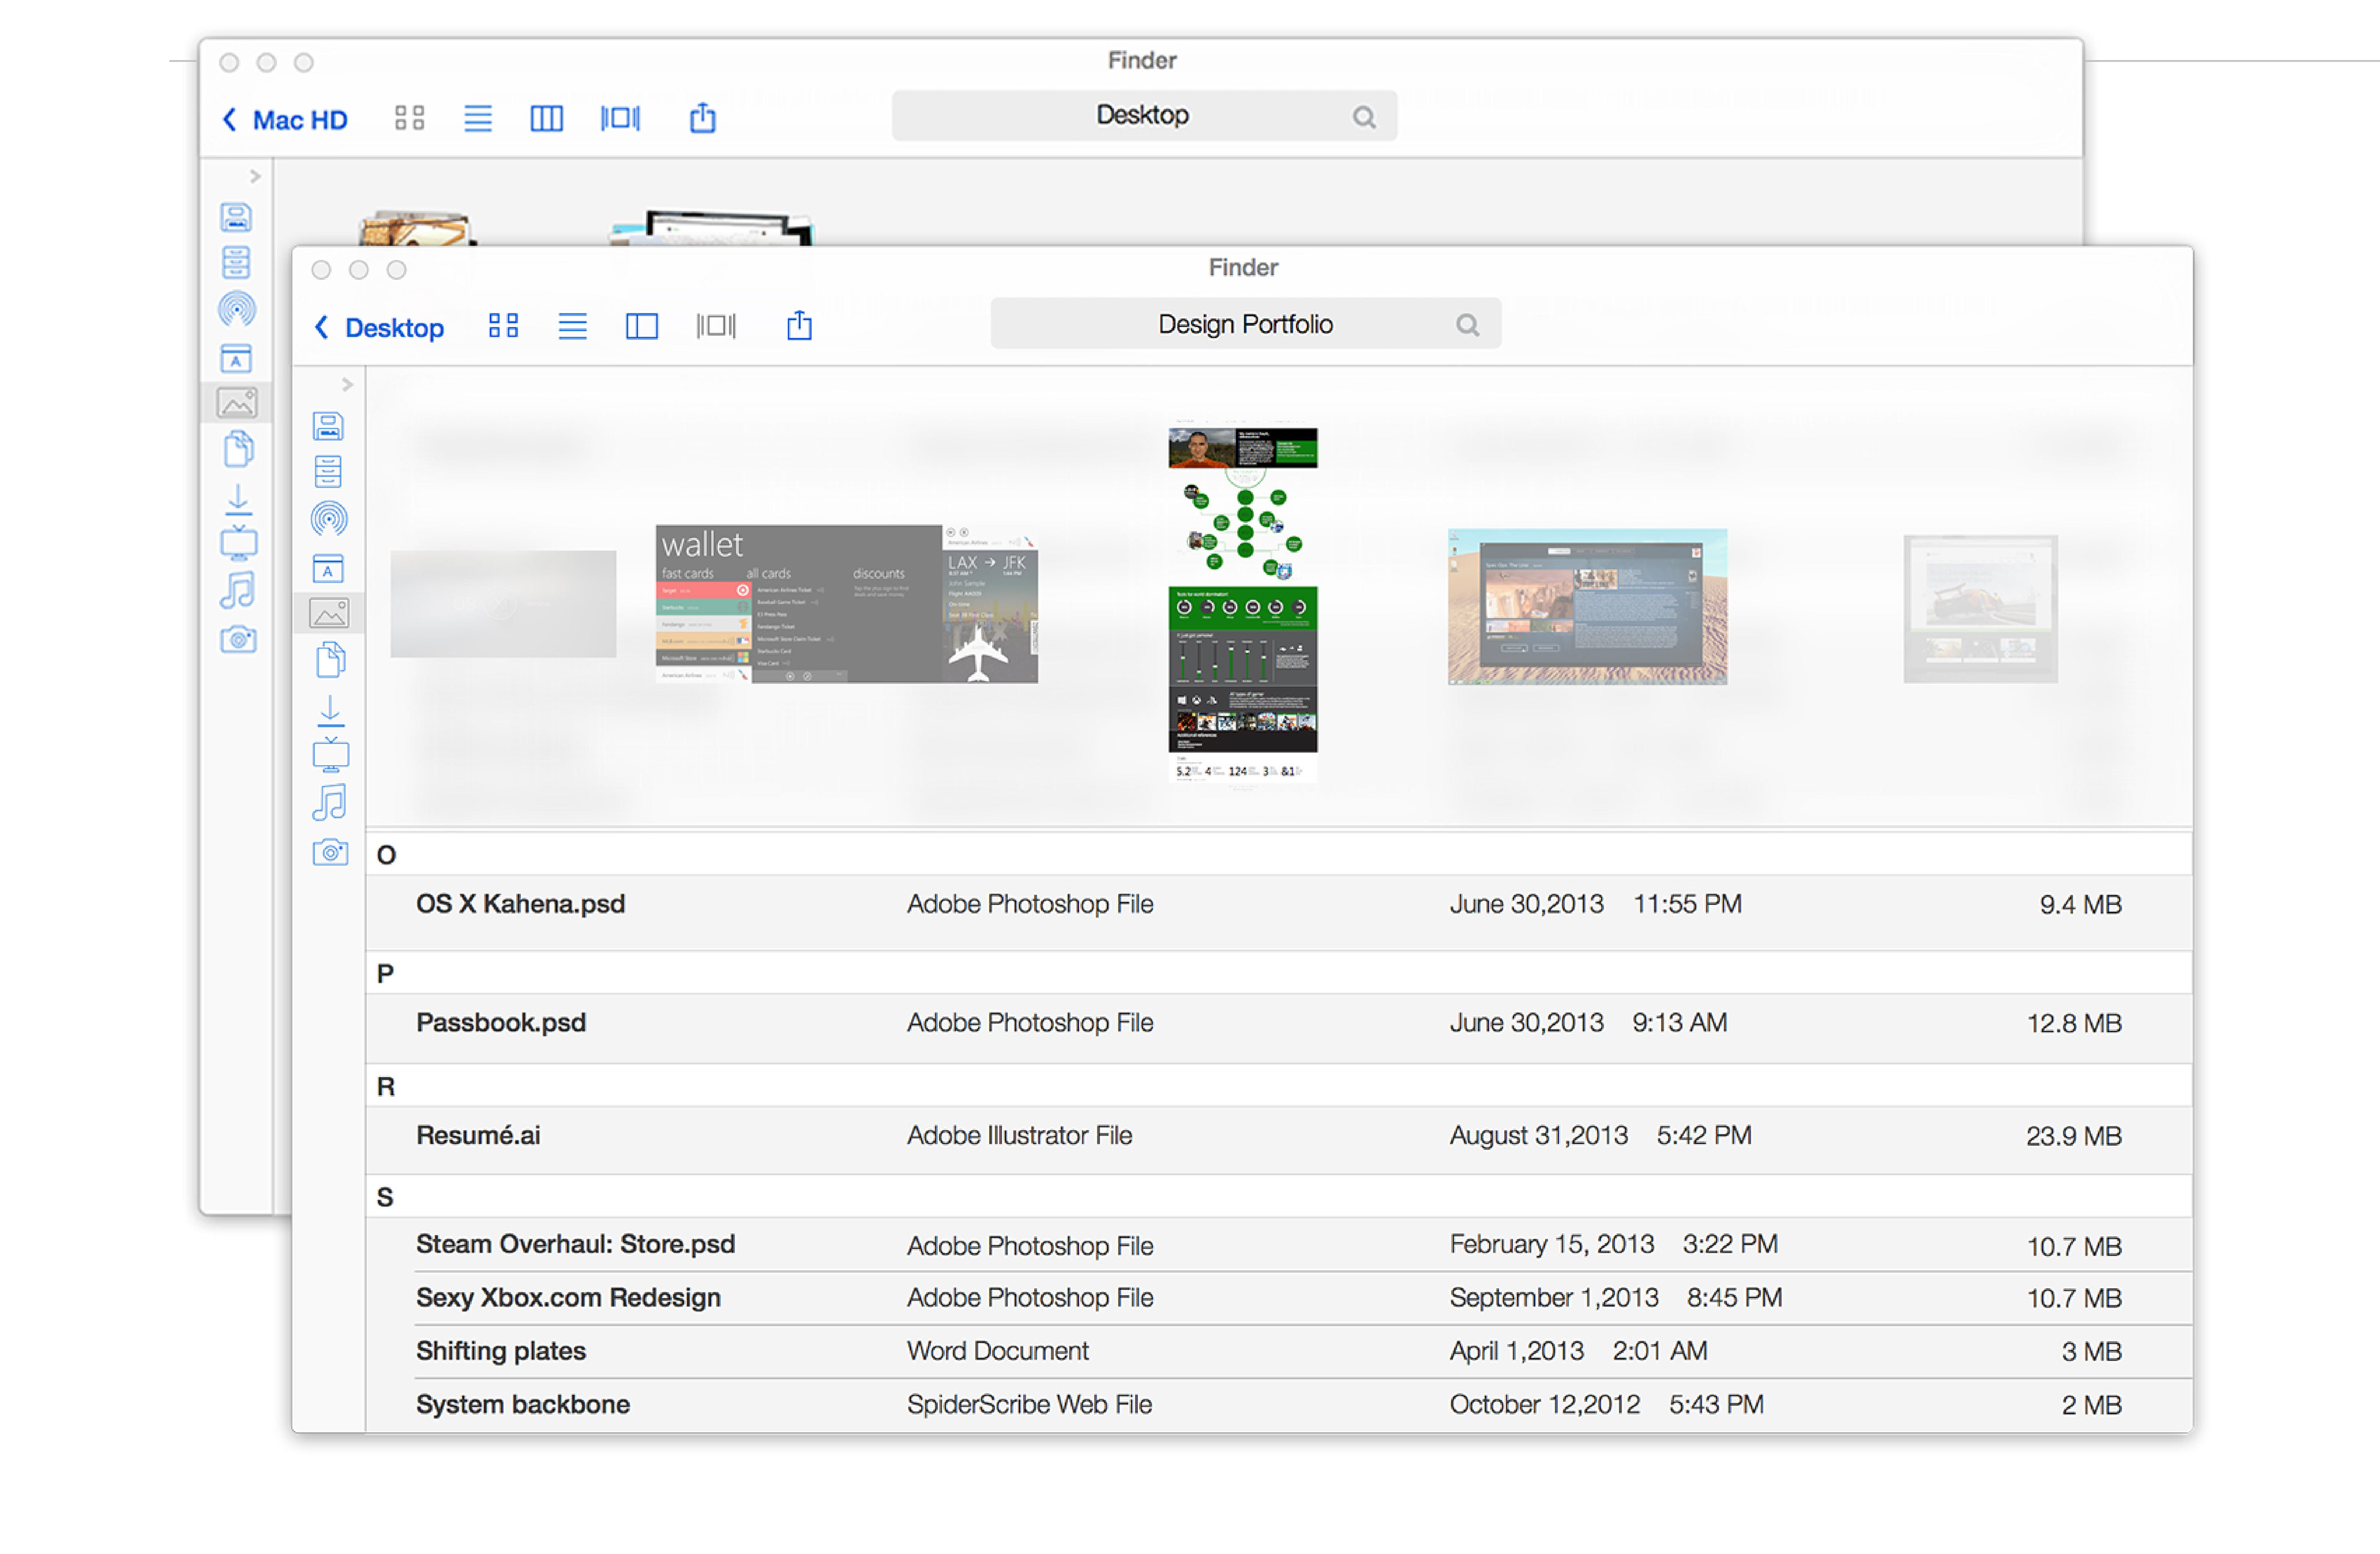Click Share icon in Design Portfolio toolbar

click(x=799, y=326)
